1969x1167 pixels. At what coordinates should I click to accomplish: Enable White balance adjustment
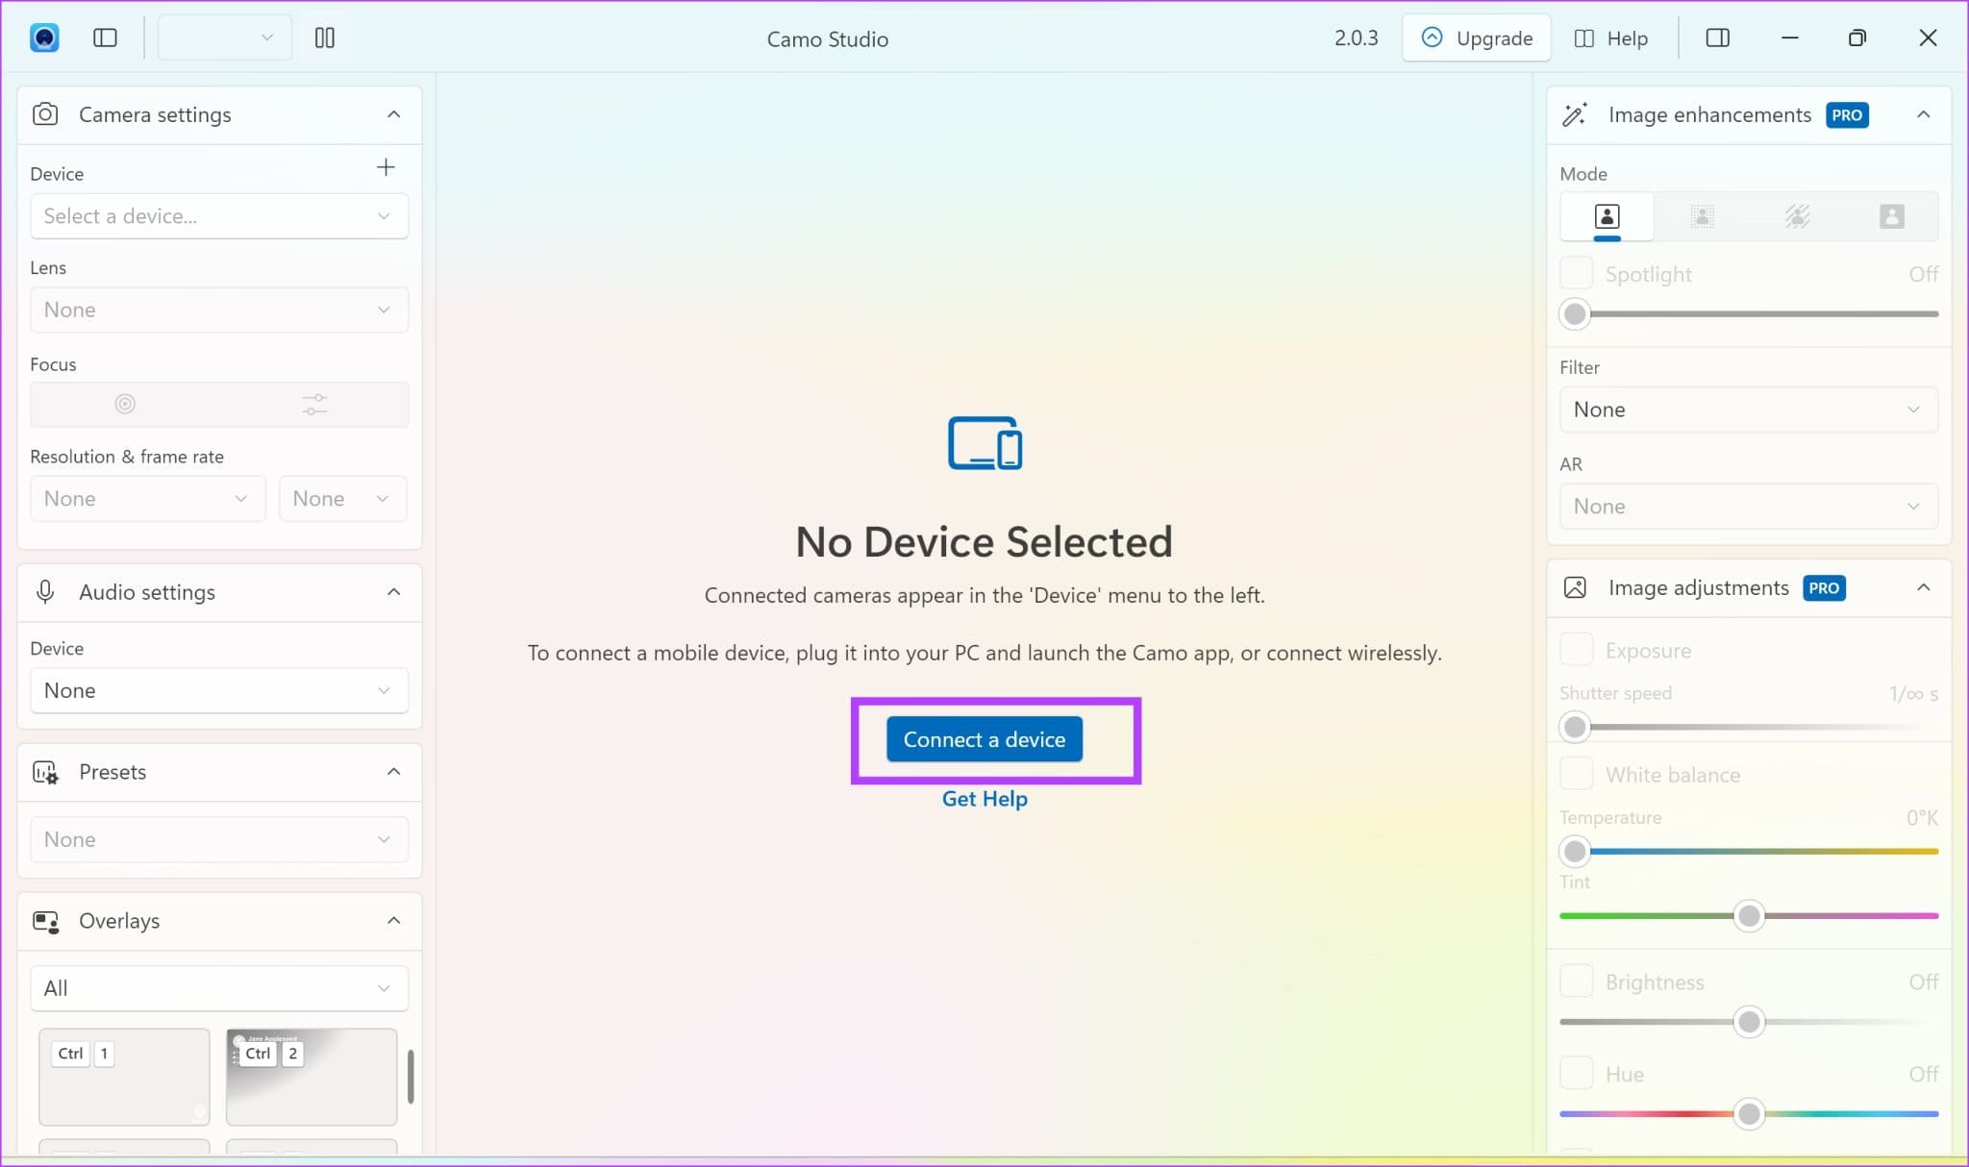1575,774
